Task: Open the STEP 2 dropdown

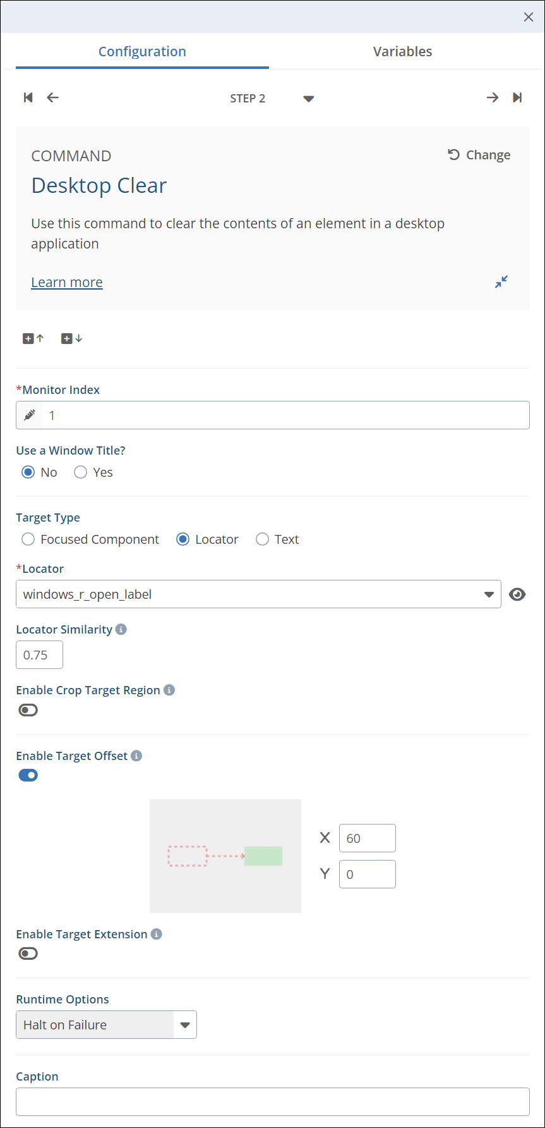Action: click(x=308, y=99)
